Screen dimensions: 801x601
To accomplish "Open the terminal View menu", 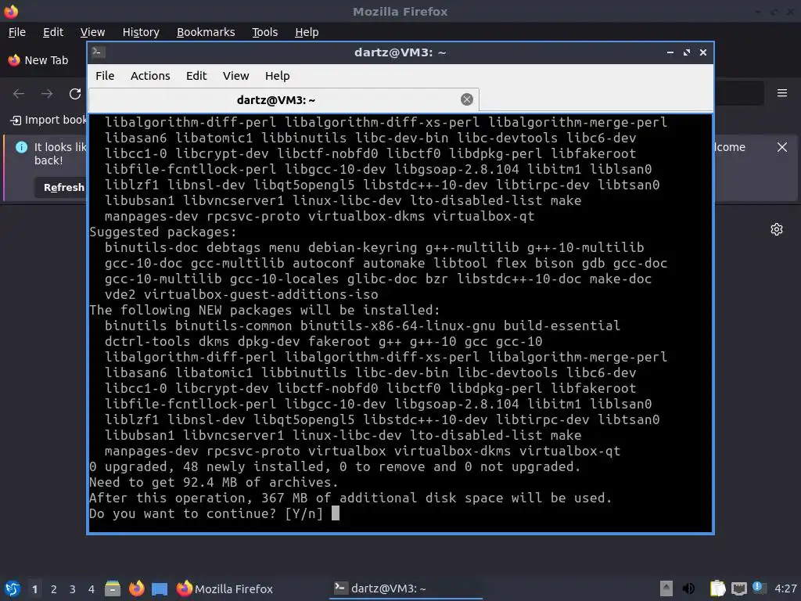I will [235, 76].
